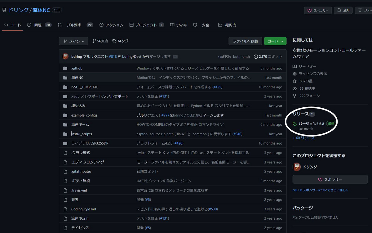The image size is (372, 233).
Task: Click the .gitattributes file icon
Action: (x=65, y=172)
